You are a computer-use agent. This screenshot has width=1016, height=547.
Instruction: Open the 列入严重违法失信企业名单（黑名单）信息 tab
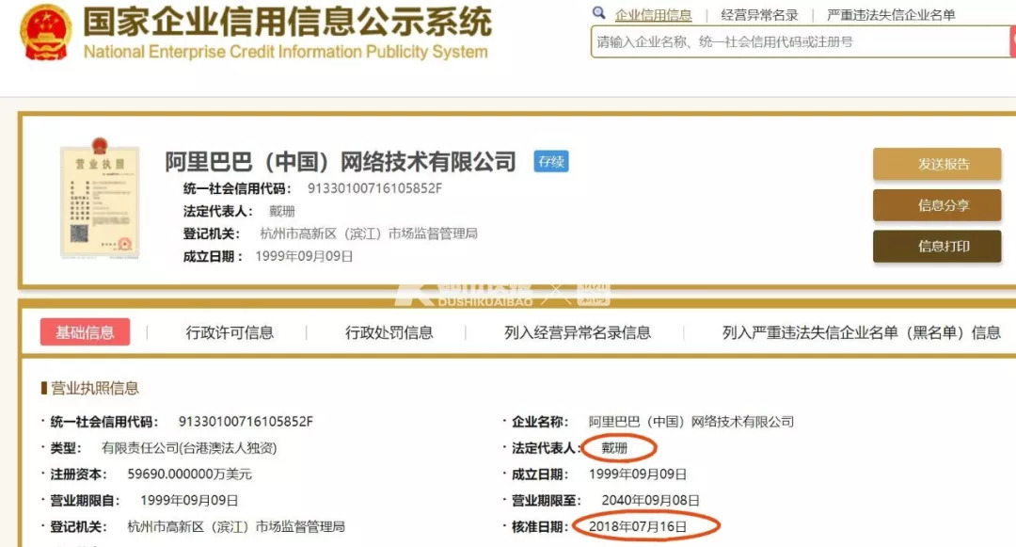click(x=861, y=332)
